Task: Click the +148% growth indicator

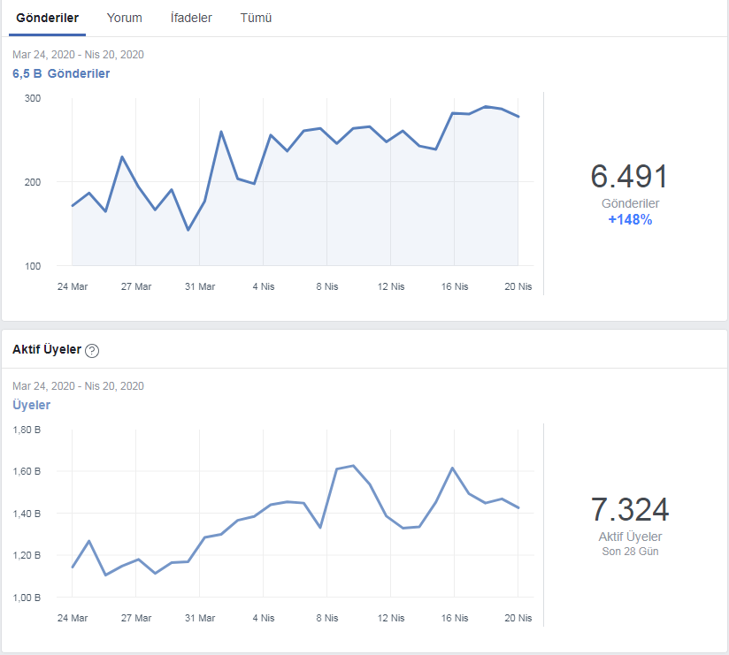Action: coord(630,220)
